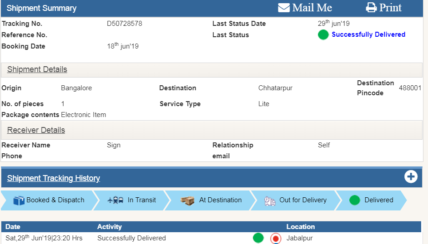Click the truck icon in Out for Delivery
Image resolution: width=428 pixels, height=244 pixels.
tap(270, 200)
